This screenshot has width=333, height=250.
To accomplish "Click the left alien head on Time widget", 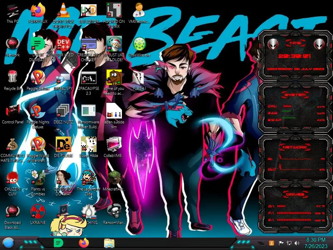I will pos(273,44).
